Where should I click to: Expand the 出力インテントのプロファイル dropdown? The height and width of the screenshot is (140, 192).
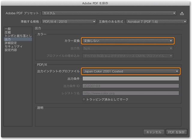130,71
